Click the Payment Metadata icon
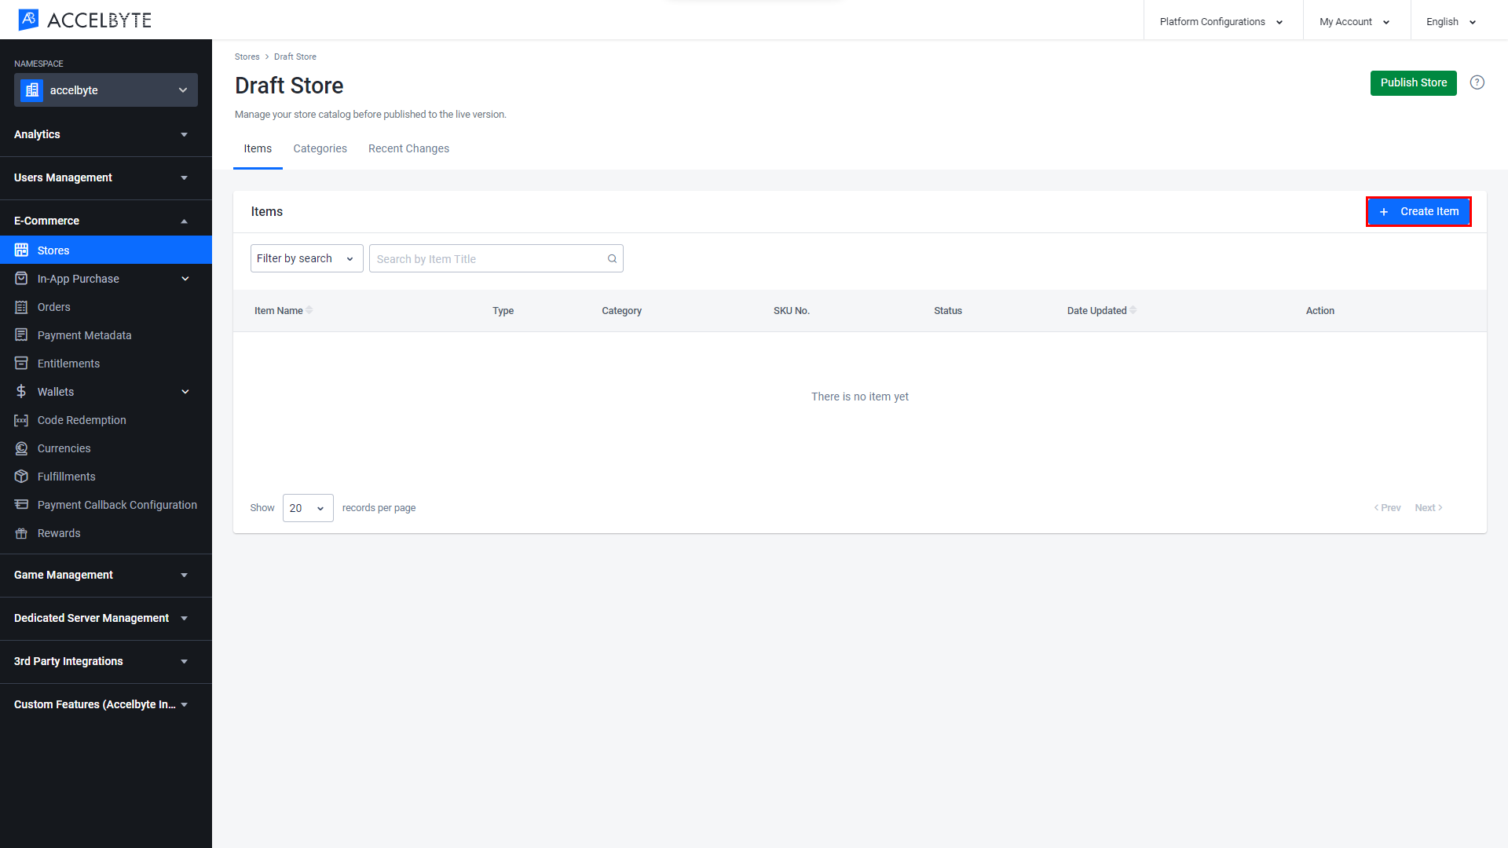This screenshot has width=1508, height=848. coord(21,335)
